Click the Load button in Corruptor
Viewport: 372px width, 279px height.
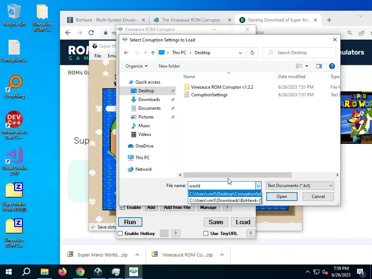point(243,222)
